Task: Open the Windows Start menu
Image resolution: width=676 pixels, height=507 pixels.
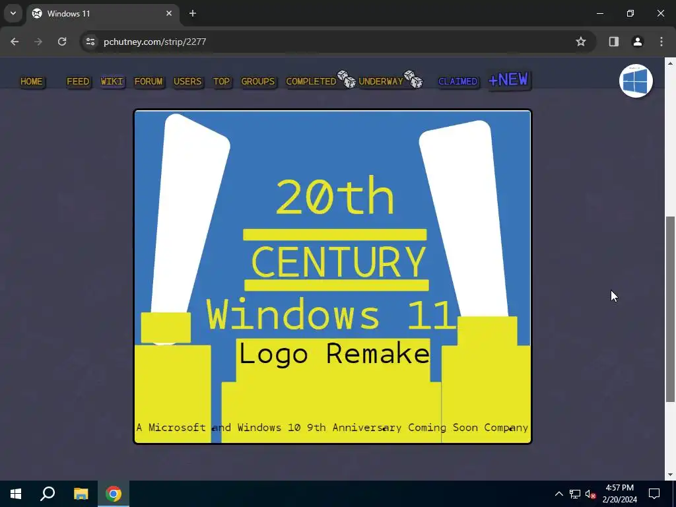Action: (16, 494)
